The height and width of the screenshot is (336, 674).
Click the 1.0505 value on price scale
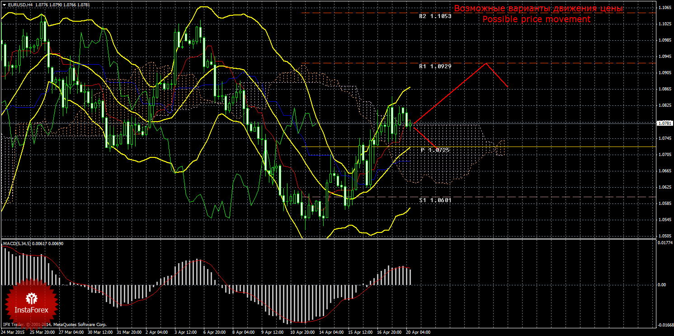click(664, 236)
